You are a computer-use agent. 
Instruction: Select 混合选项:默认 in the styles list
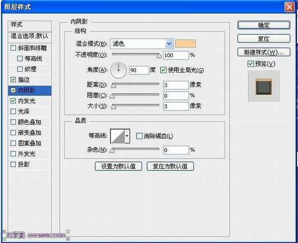pyautogui.click(x=30, y=36)
